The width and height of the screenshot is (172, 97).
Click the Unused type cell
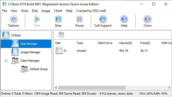click(x=81, y=51)
